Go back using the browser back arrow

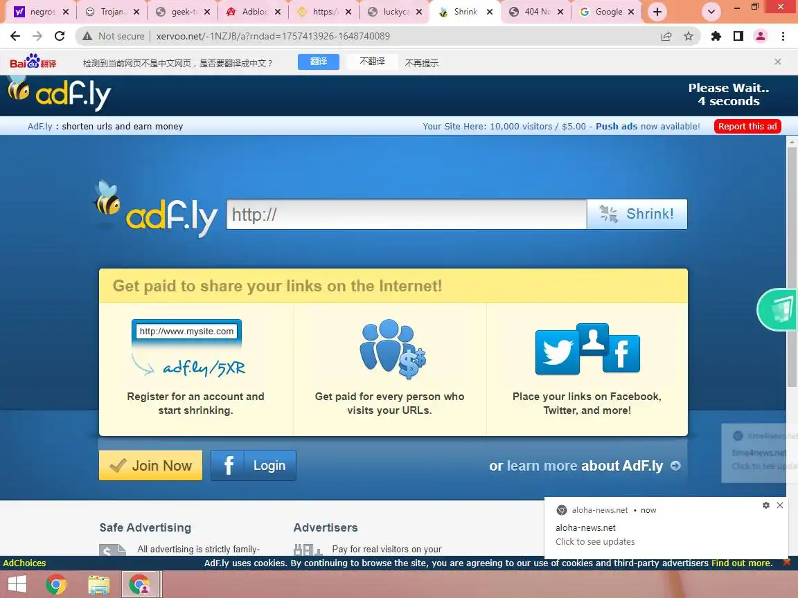click(15, 36)
